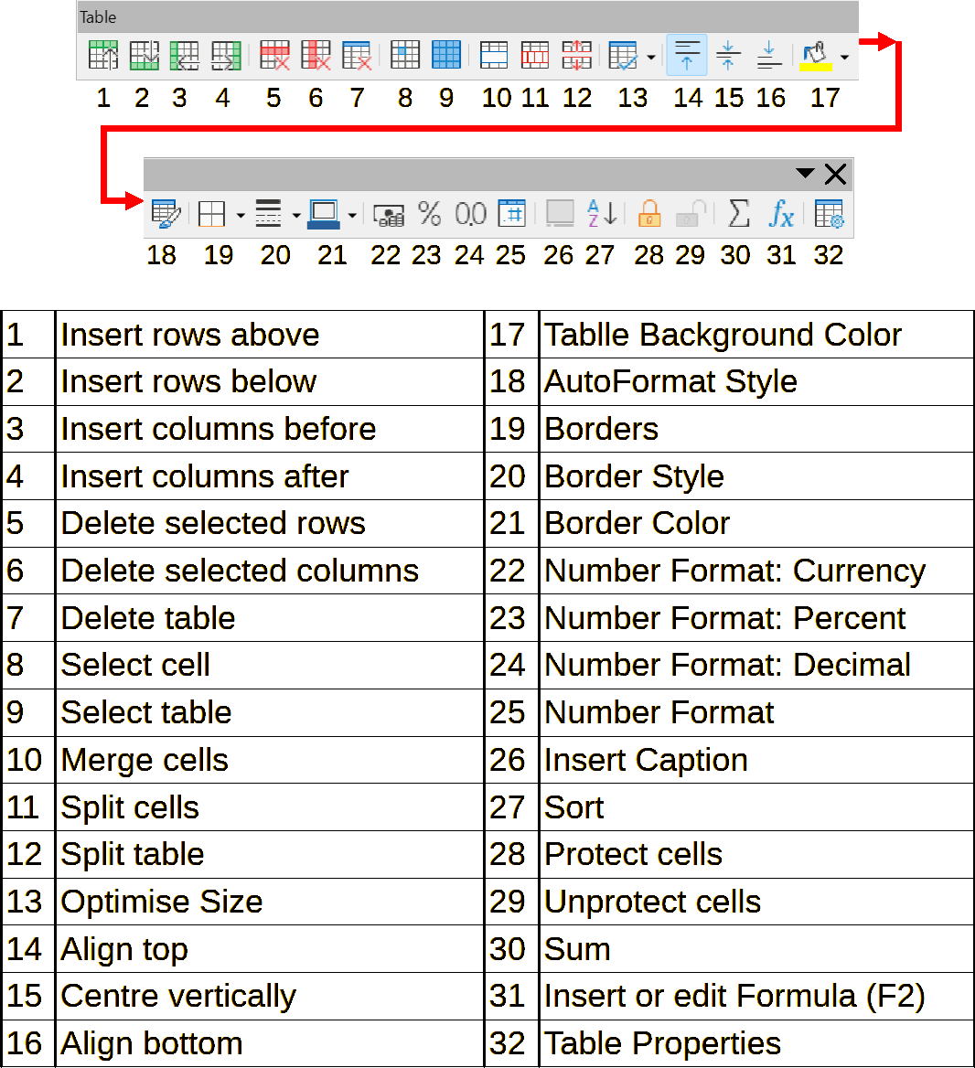Expand the Optimise Size dropdown arrow
975x1068 pixels.
pyautogui.click(x=651, y=57)
